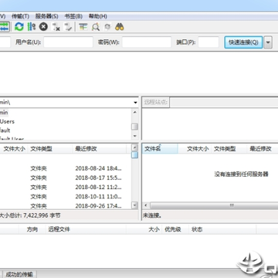The image size is (278, 278).
Task: Select the highlighted min folder in tree
Action: point(4,113)
